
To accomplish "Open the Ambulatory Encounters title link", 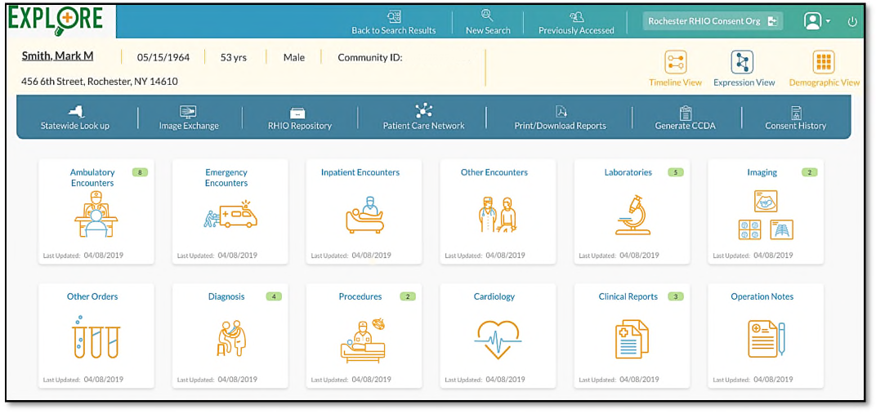I will point(92,178).
